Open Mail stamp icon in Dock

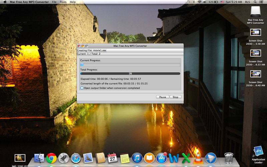(88, 158)
